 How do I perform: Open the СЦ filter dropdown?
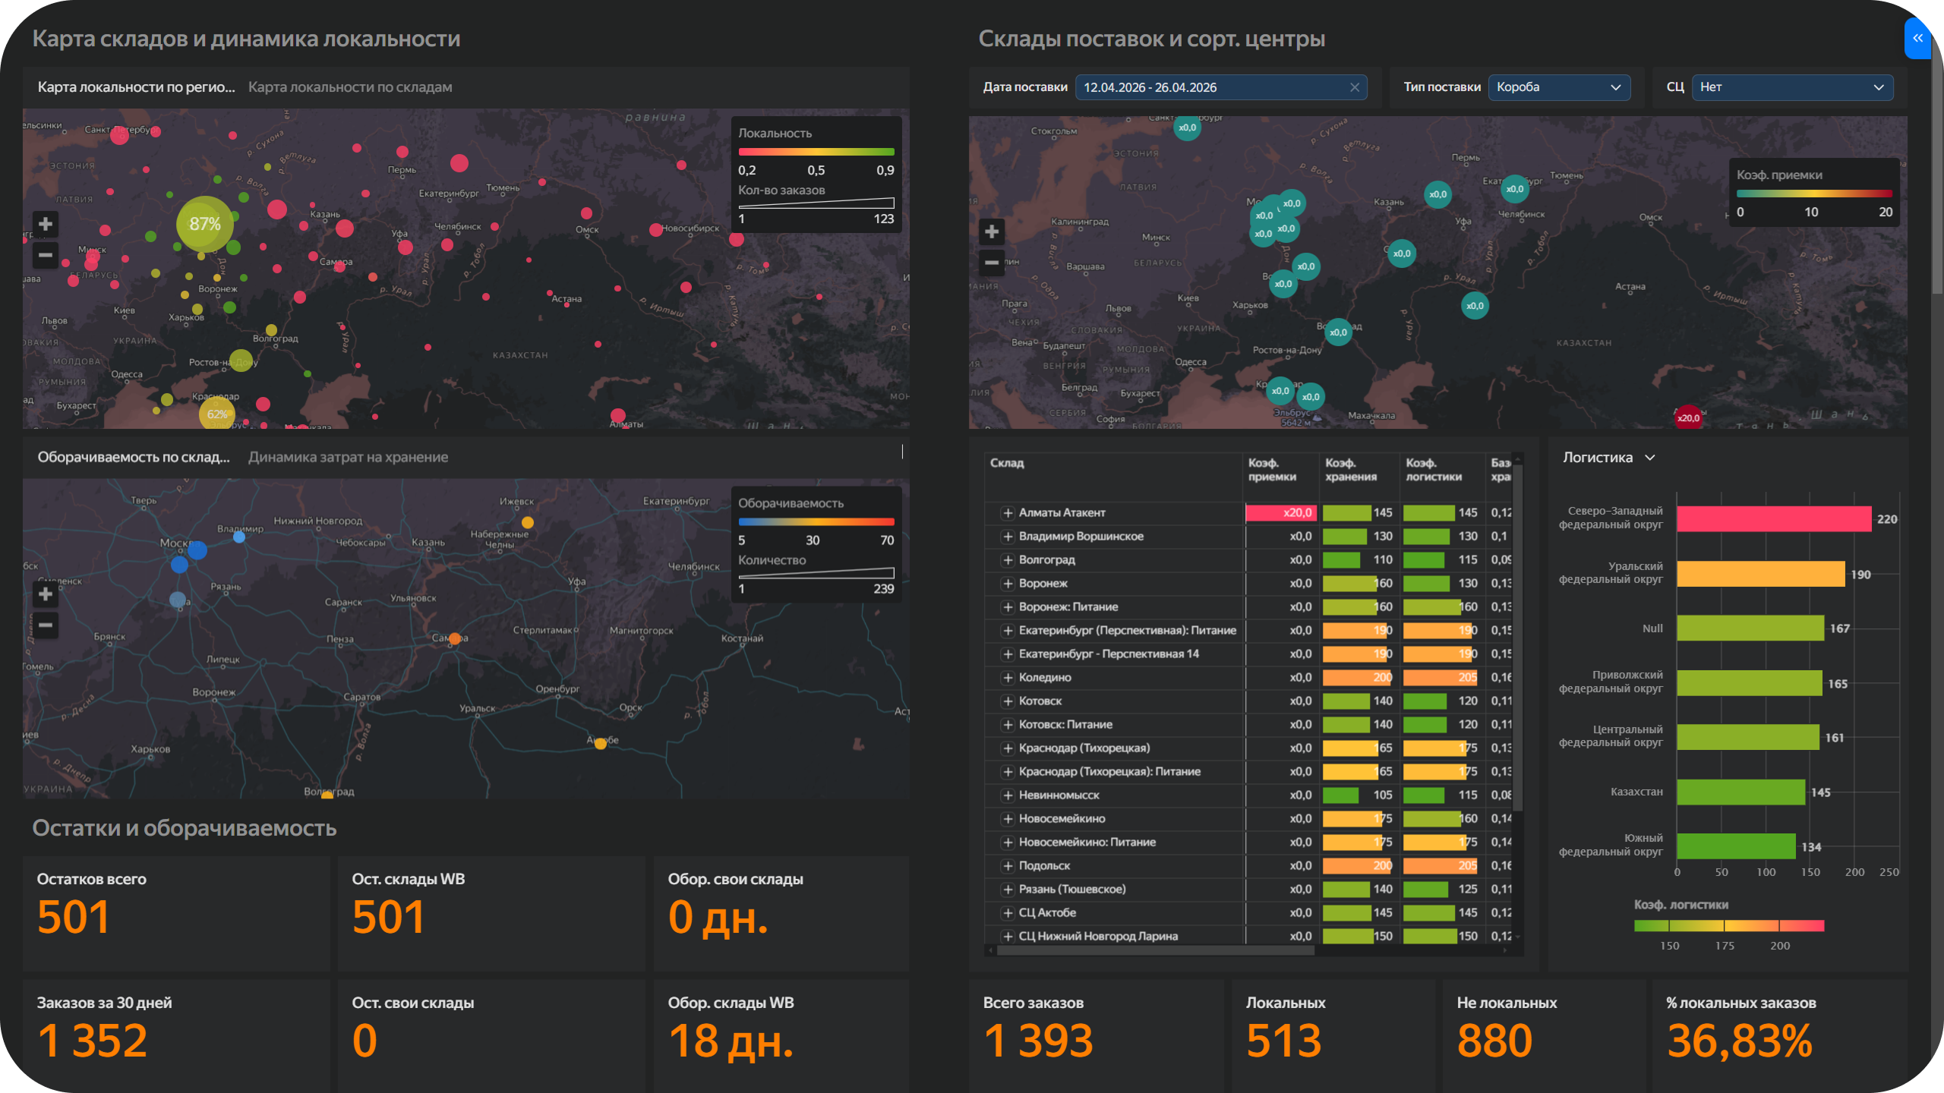[1791, 87]
